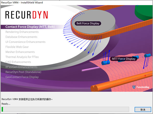Click RecurDyn Post (Standalone) text
This screenshot has width=153, height=114.
pyautogui.click(x=23, y=72)
